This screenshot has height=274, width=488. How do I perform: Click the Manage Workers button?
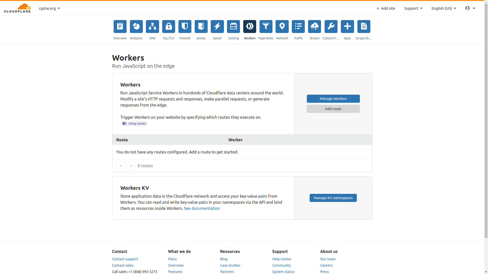[333, 99]
